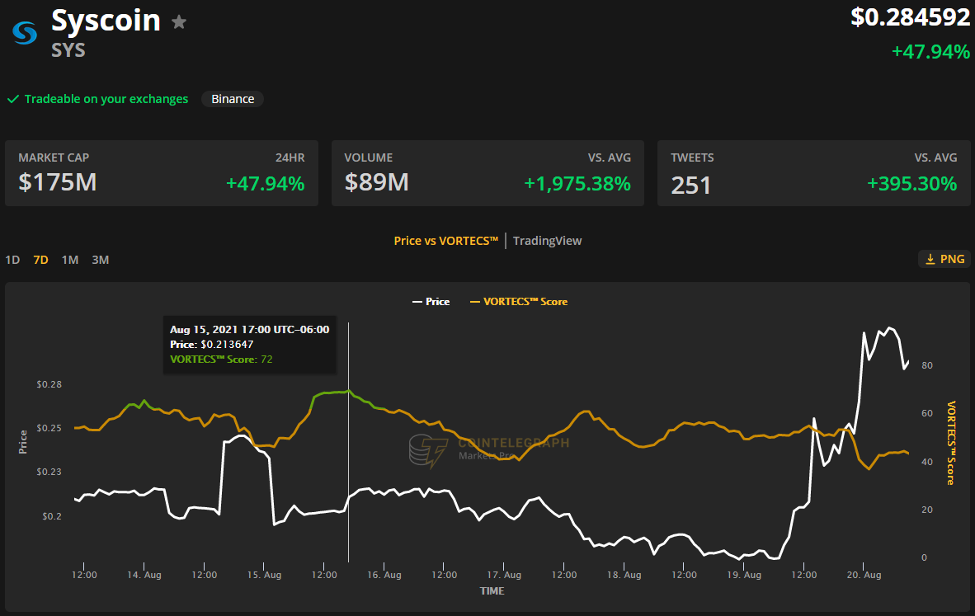The image size is (975, 616).
Task: Toggle the VORTECS Score legend series
Action: [519, 302]
